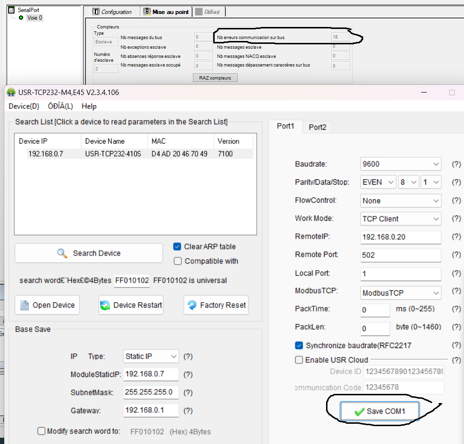Open the IP Type Static IP dropdown
Image resolution: width=464 pixels, height=444 pixels.
click(x=151, y=357)
